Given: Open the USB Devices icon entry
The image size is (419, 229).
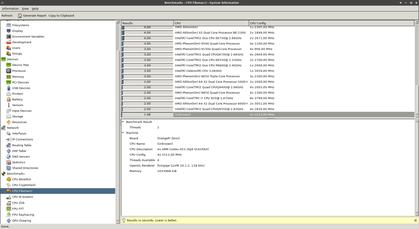Looking at the screenshot, I should [9, 88].
